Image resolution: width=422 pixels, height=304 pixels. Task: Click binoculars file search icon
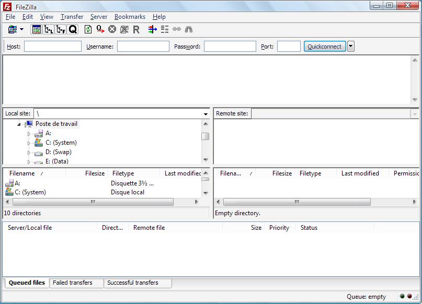[x=189, y=29]
